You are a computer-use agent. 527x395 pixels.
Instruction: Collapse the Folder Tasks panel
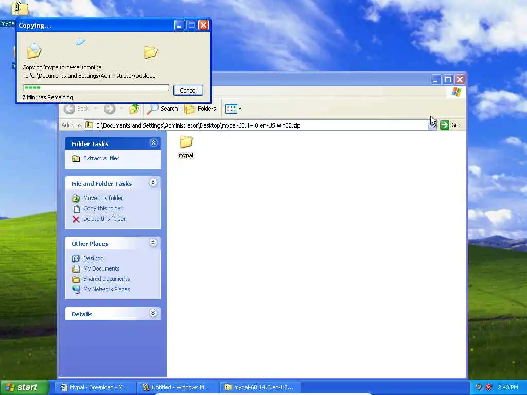click(153, 143)
